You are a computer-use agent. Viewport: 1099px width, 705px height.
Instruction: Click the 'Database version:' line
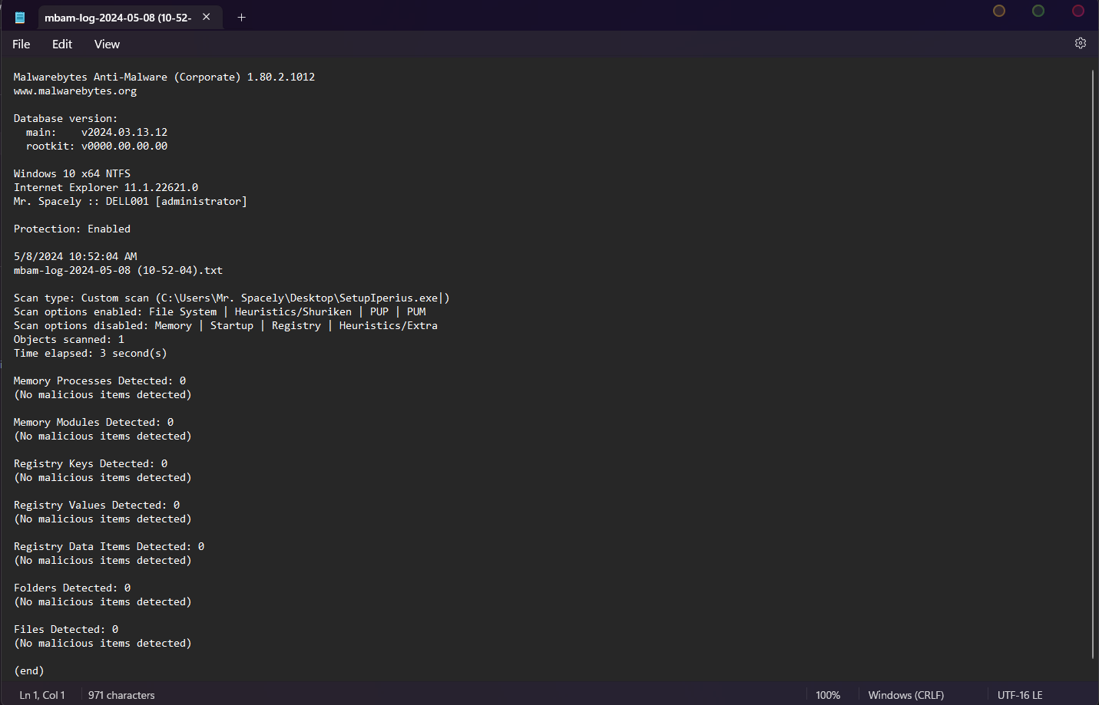[x=66, y=119]
